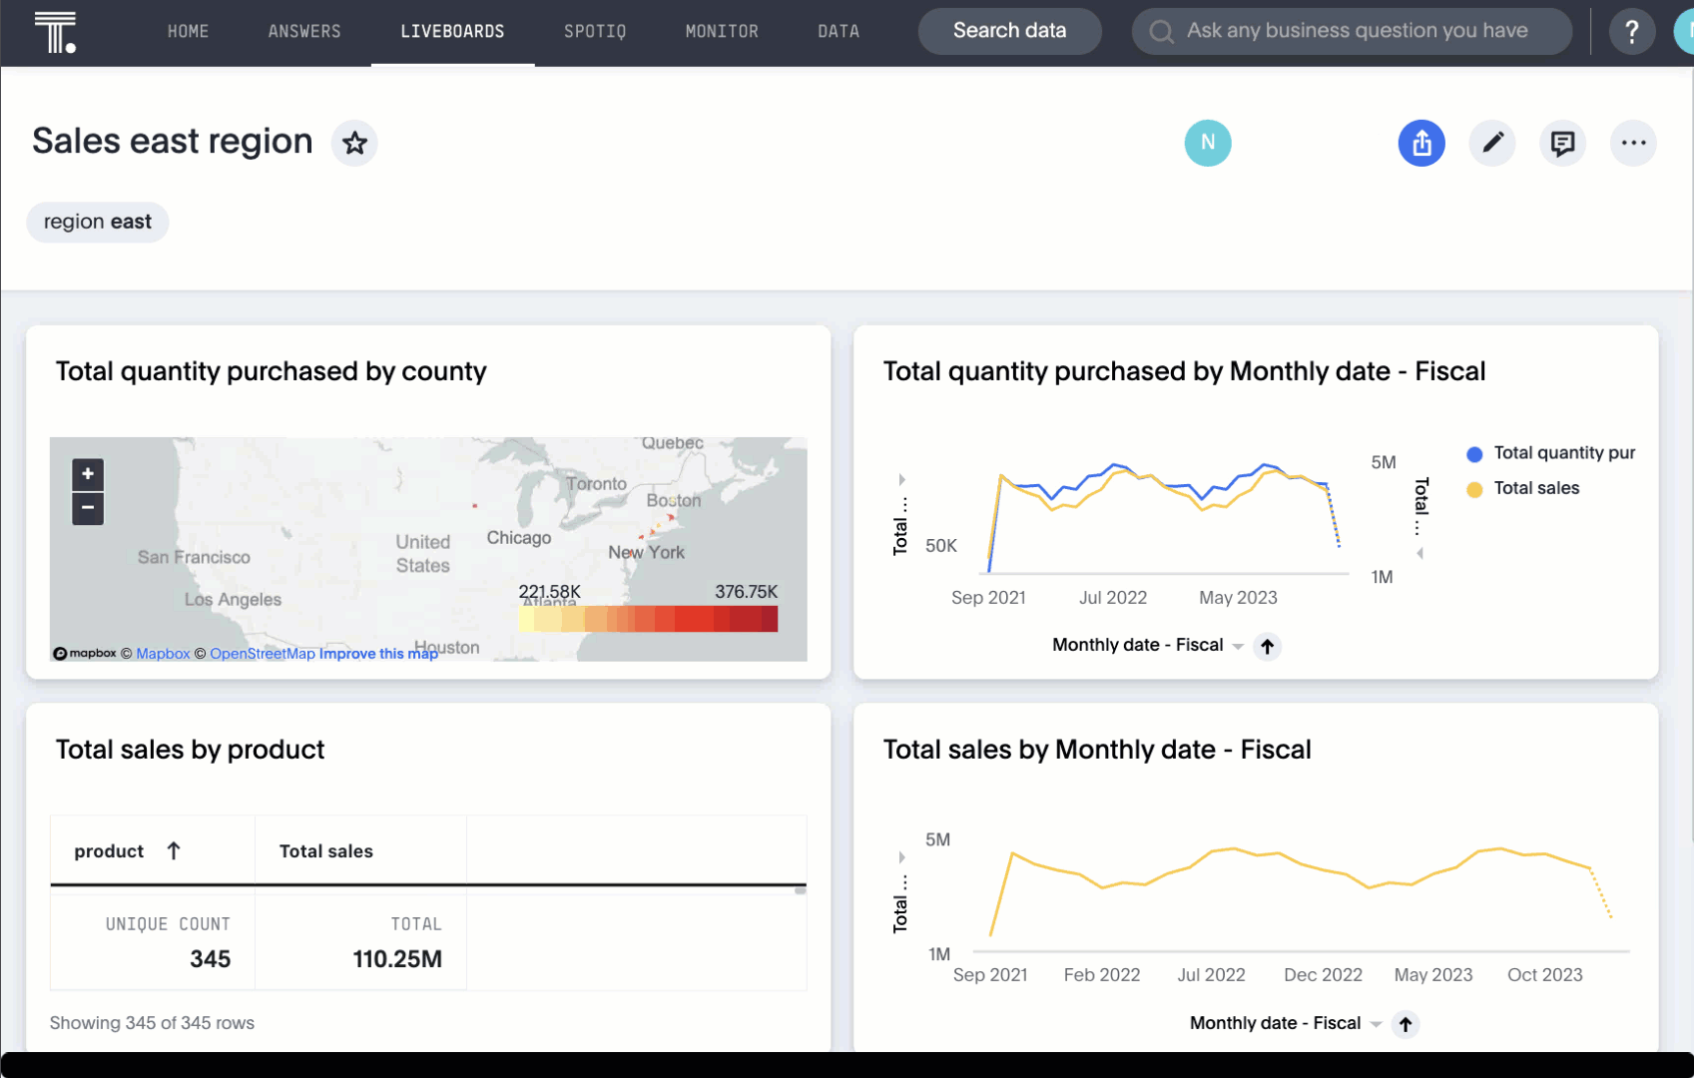Click the ThoughtSpot logo icon

[55, 32]
